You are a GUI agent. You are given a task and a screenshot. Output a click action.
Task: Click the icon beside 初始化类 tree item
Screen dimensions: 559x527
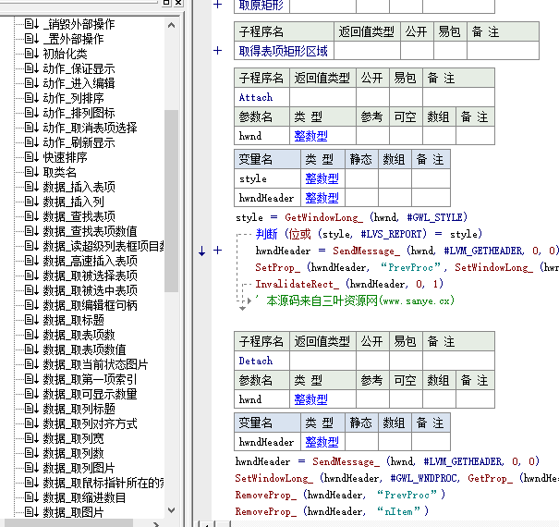[x=30, y=54]
